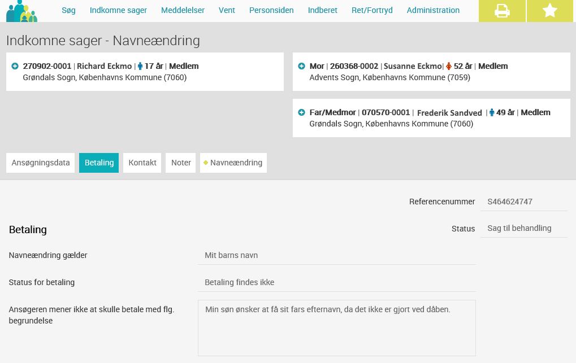The height and width of the screenshot is (363, 576).
Task: Click the name Richard Eckmo
Action: [x=105, y=66]
